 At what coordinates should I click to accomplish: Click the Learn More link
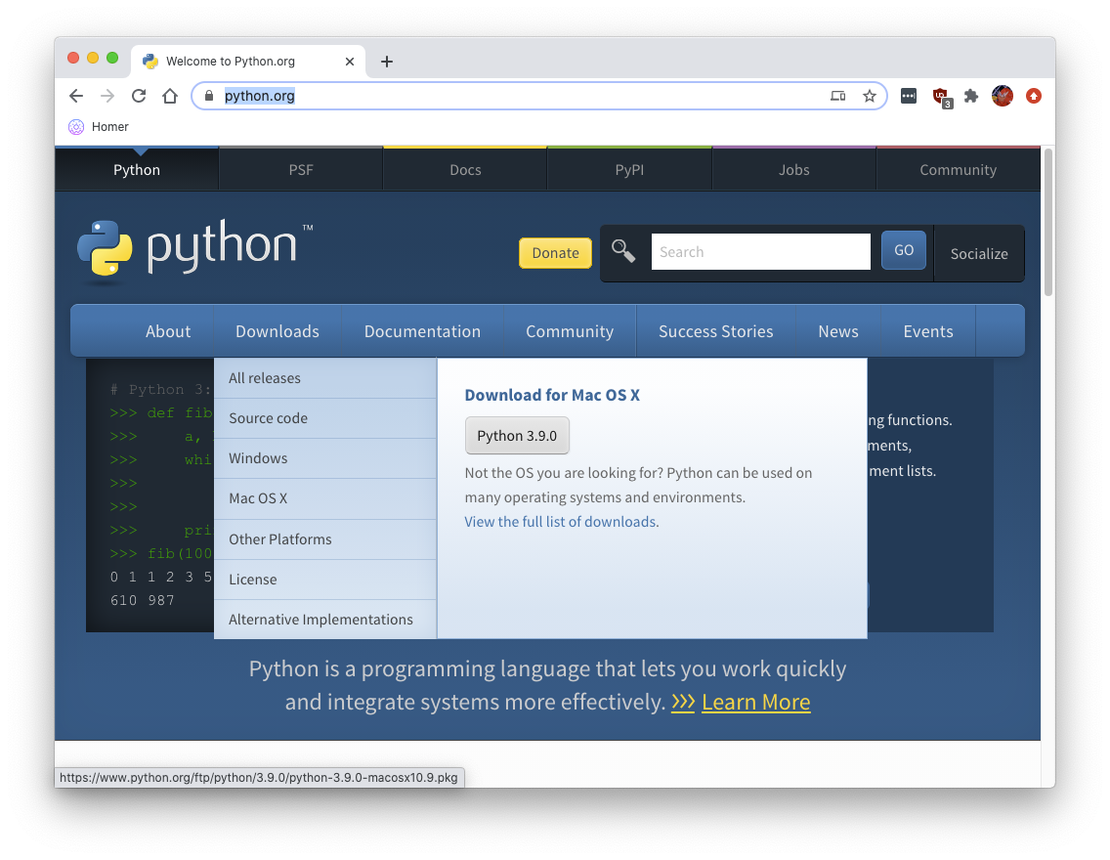point(755,702)
